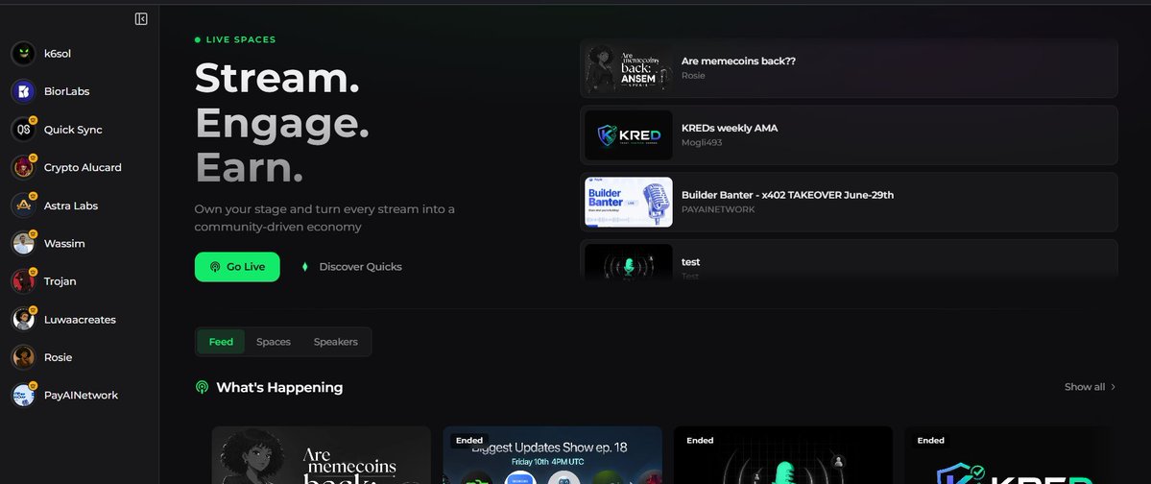Open Wassim avatar icon
This screenshot has width=1151, height=484.
[x=23, y=243]
